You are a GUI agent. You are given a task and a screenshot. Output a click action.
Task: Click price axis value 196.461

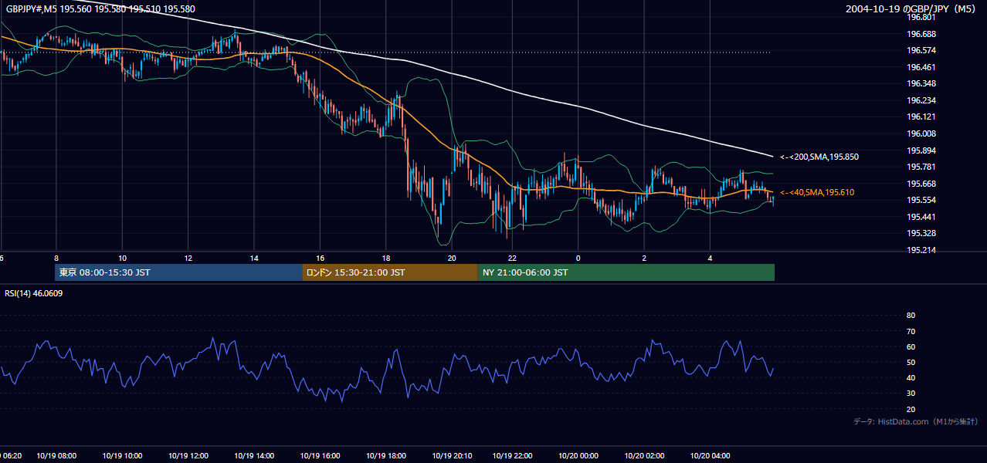921,67
